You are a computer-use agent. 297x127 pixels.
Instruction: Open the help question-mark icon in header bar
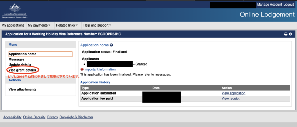click(290, 34)
